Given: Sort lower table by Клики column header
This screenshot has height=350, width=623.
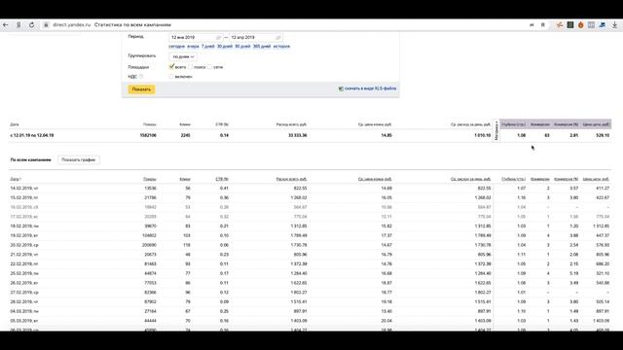Looking at the screenshot, I should tap(185, 179).
